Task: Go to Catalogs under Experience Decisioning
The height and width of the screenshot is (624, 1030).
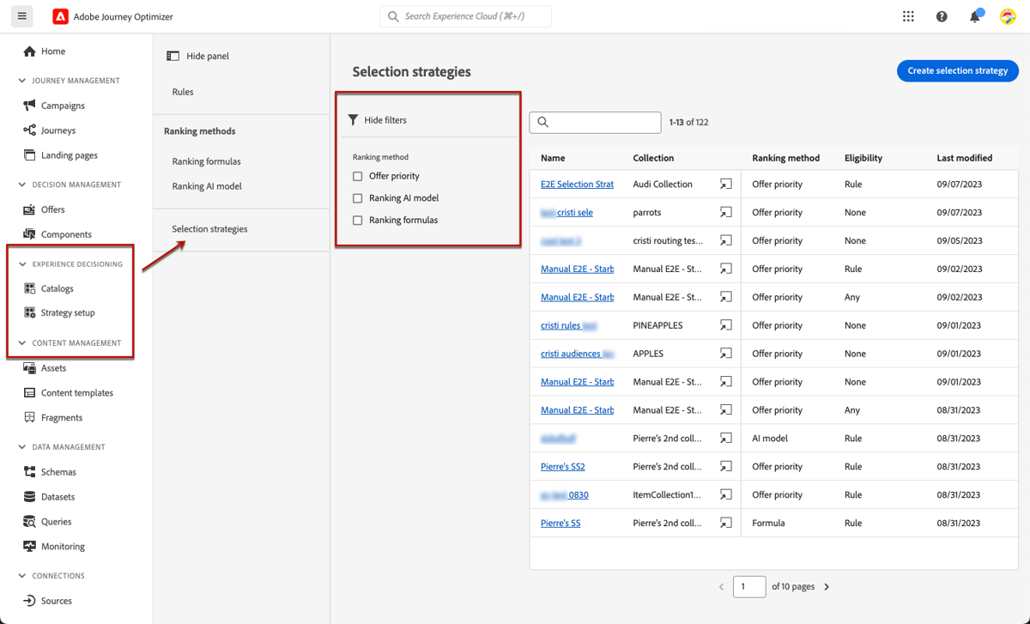Action: (57, 288)
